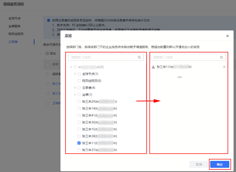Image resolution: width=236 pixels, height=172 pixels.
Task: Click the info icon in the notice banner
Action: [49, 20]
